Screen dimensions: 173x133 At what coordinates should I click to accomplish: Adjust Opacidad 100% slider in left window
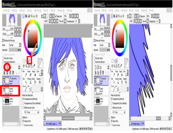coord(15,50)
